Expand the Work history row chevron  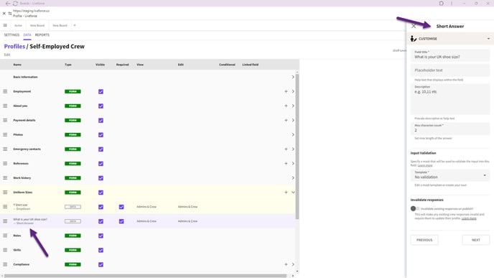coord(293,177)
